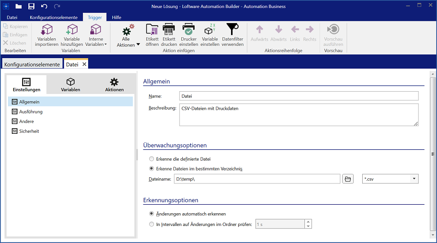Select Ausführung in settings list
This screenshot has height=243, width=437.
coord(31,112)
